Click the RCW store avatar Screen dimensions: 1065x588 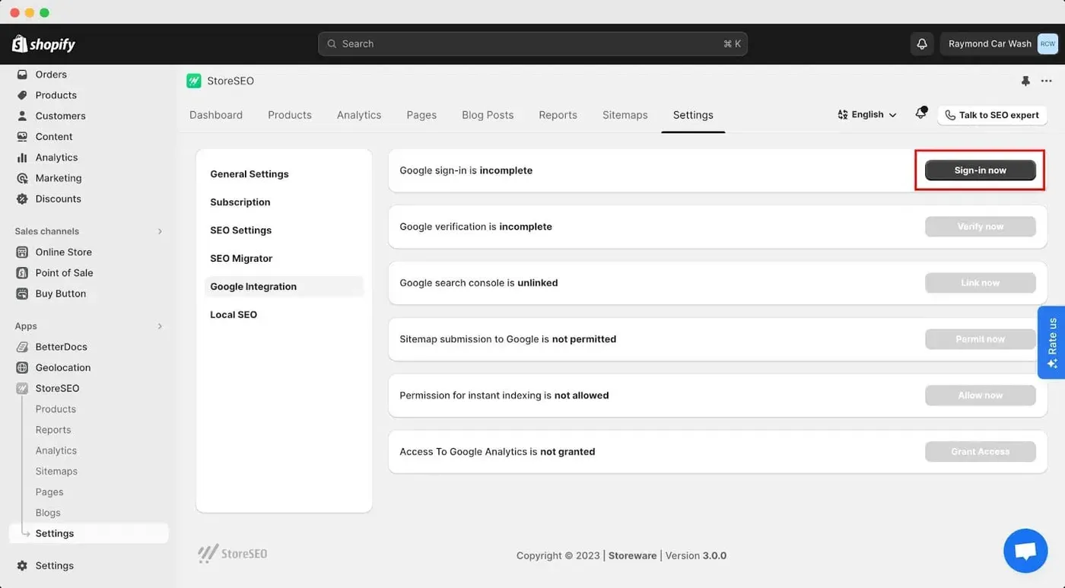coord(1048,44)
